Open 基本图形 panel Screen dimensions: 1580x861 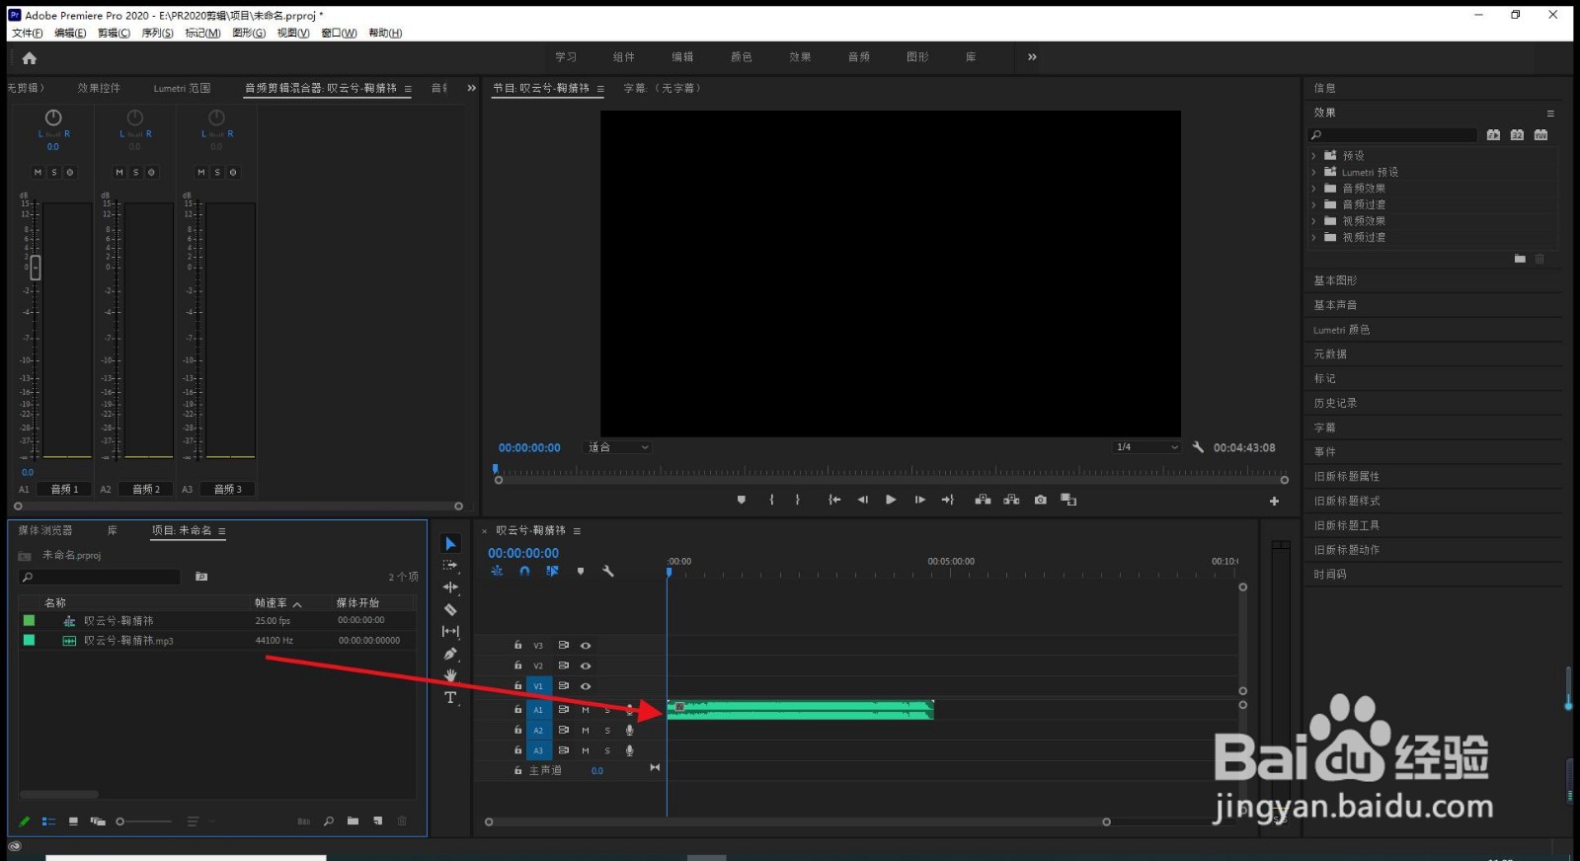[x=1335, y=280]
